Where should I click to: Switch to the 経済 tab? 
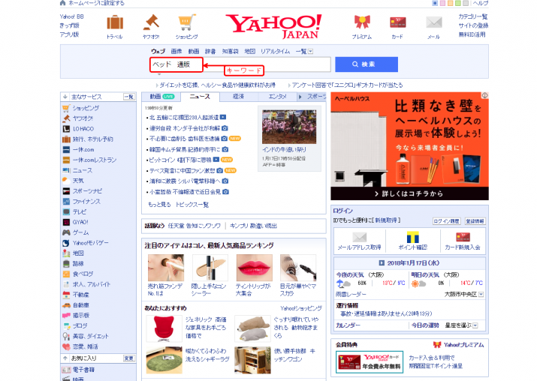pyautogui.click(x=238, y=97)
